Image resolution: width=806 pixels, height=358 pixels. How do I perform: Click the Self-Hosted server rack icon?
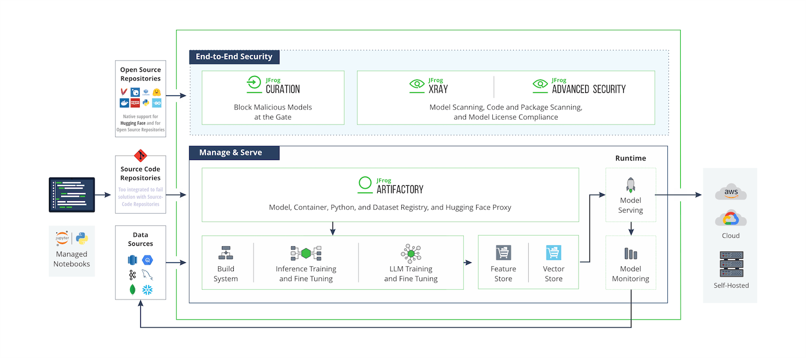pos(731,264)
